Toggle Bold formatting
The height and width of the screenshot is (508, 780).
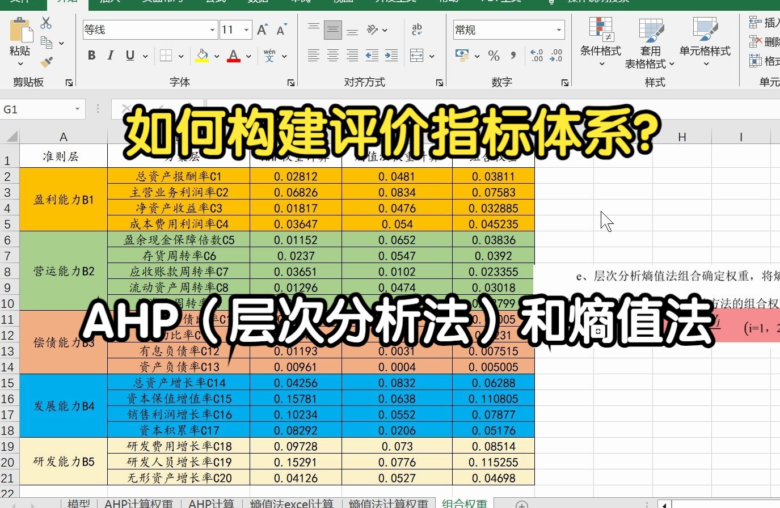[x=92, y=56]
